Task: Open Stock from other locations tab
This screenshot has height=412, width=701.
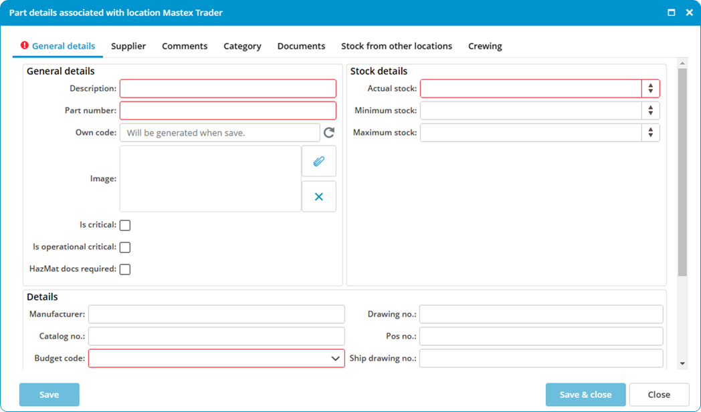Action: [397, 46]
